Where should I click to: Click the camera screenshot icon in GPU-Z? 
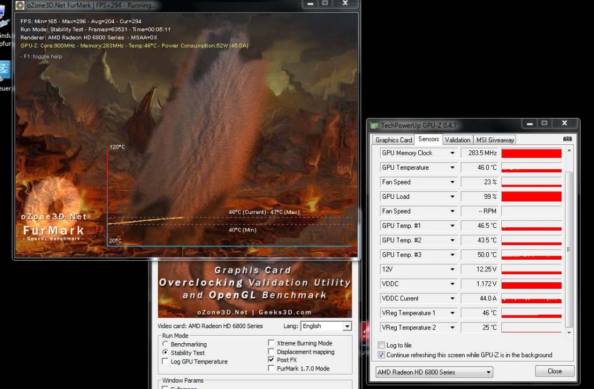click(x=567, y=139)
